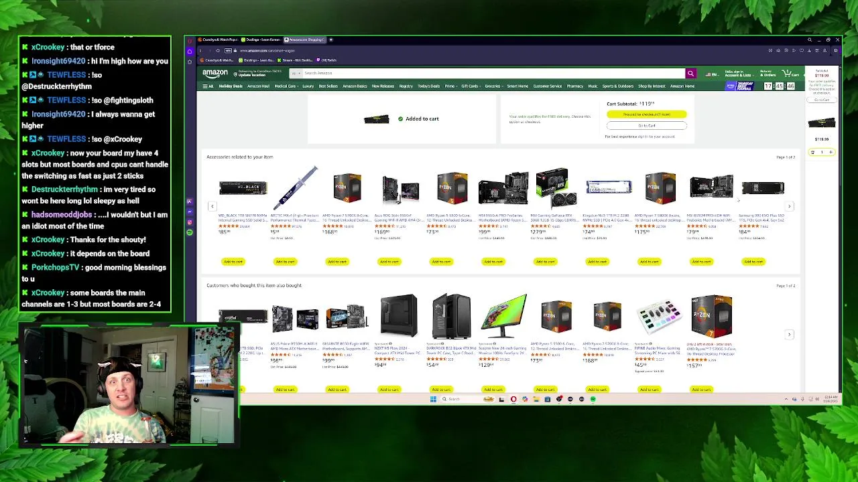858x482 pixels.
Task: Increase quantity with plus in cart sidebar
Action: pyautogui.click(x=831, y=153)
